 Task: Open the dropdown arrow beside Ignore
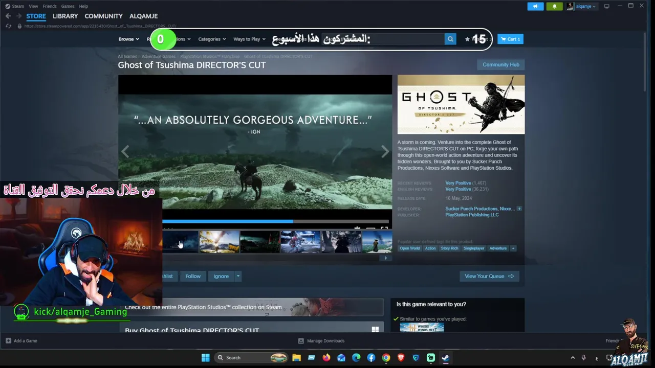click(x=238, y=276)
